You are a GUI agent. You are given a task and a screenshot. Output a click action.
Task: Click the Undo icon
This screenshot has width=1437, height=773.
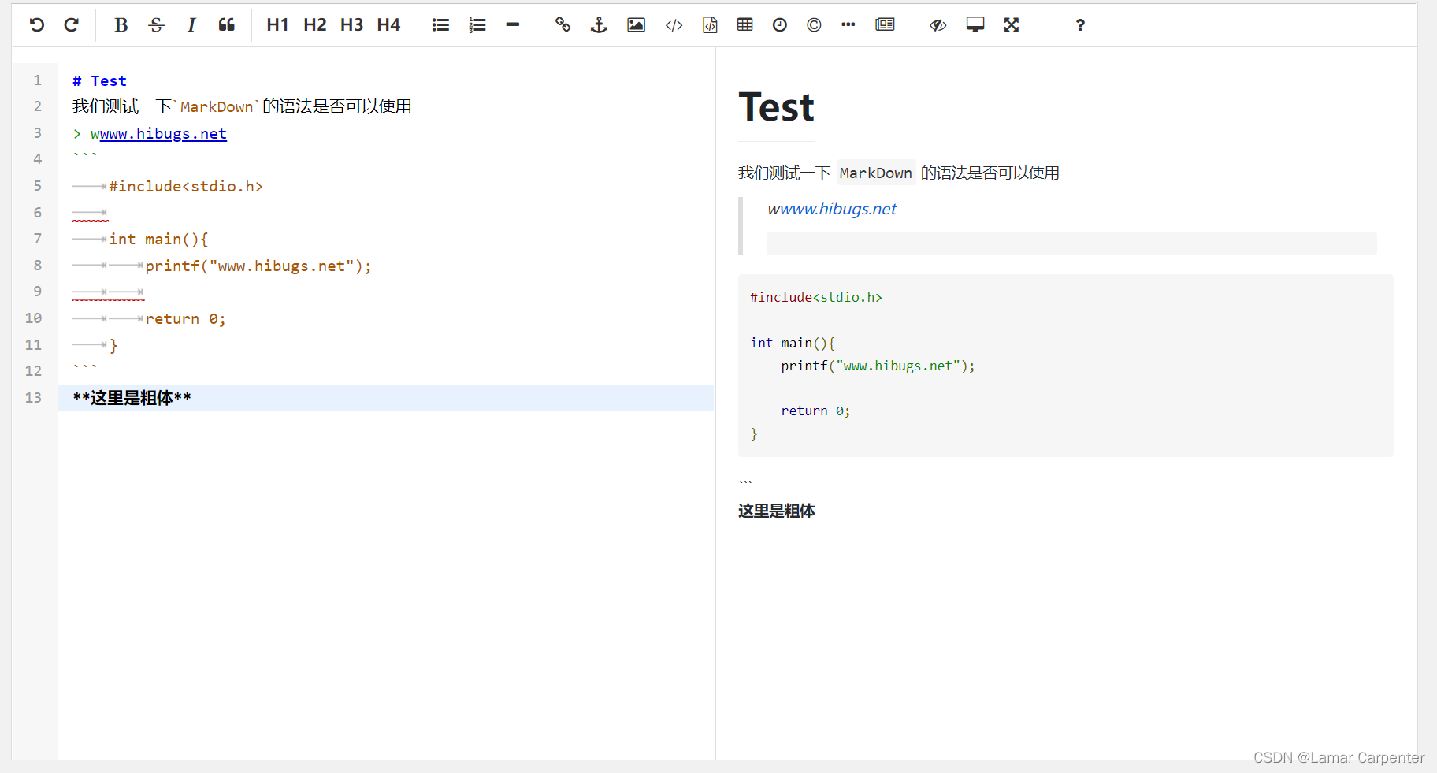coord(36,25)
